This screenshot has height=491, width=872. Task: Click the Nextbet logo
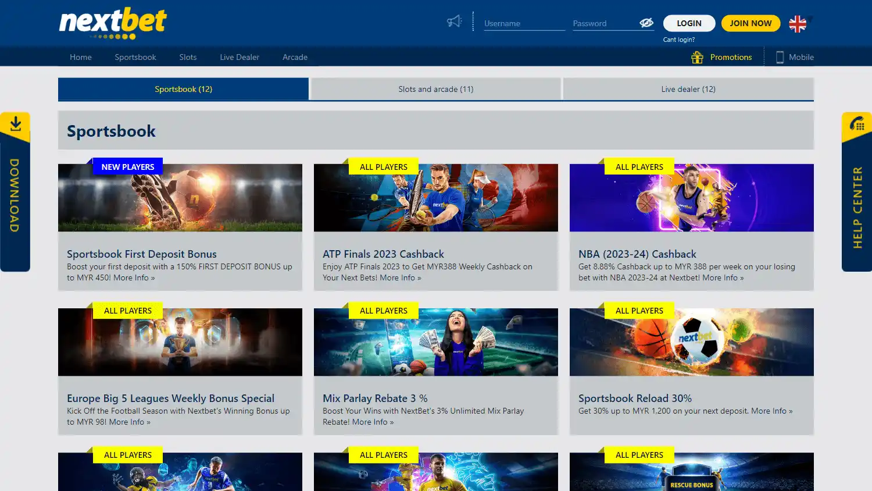coord(113,24)
